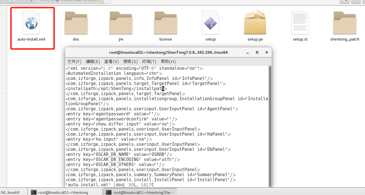
Task: Click the agentpassword entry line
Action: pos(113,114)
